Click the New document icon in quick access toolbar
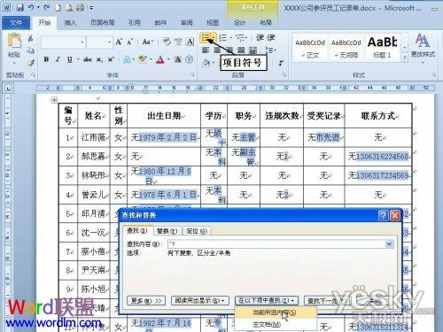 pos(58,7)
